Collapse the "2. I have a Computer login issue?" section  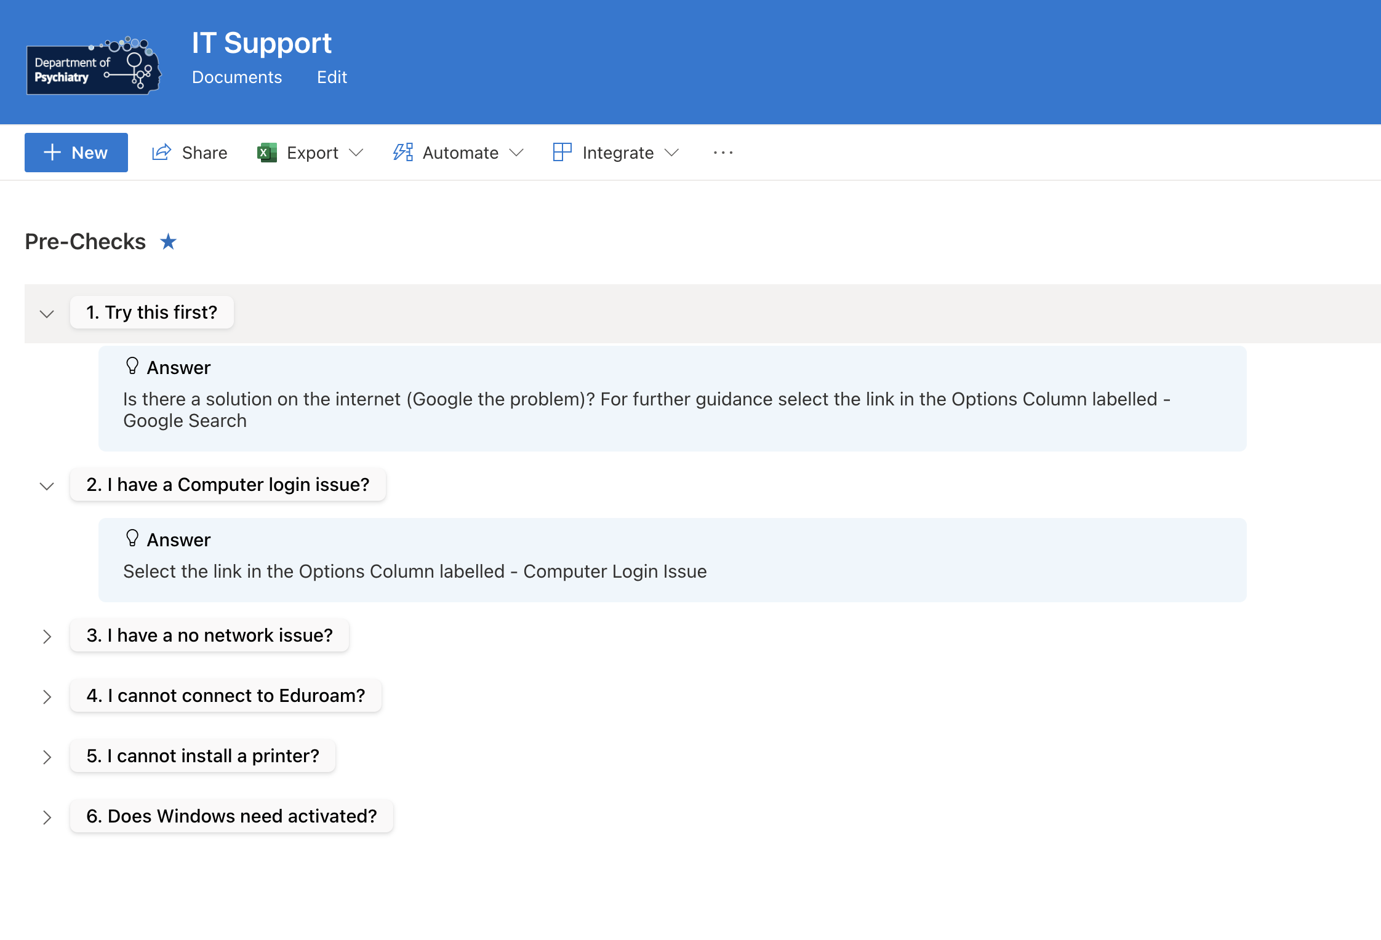tap(47, 486)
